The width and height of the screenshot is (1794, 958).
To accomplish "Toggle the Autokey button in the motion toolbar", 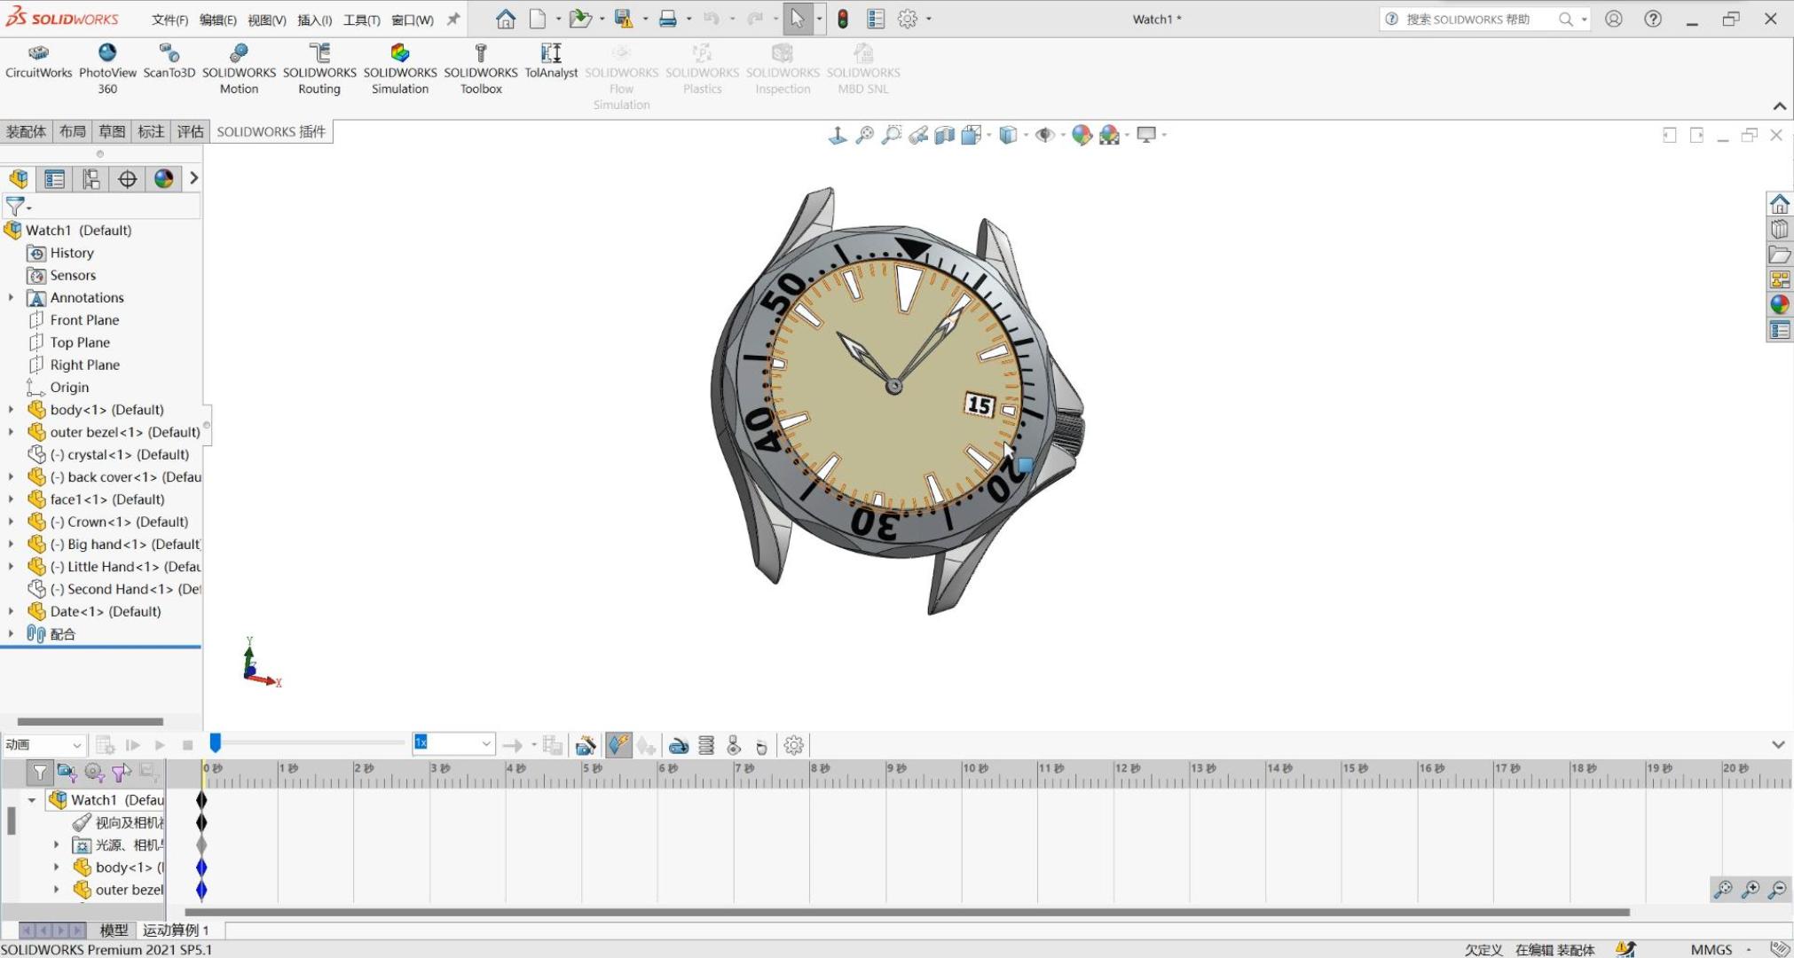I will click(619, 746).
